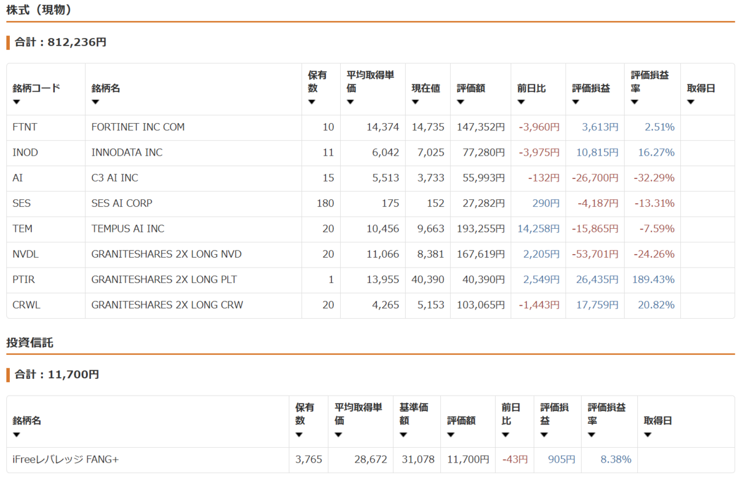Sort 投資信託 table by 平均取得単価 arrow
This screenshot has width=738, height=478.
[338, 434]
